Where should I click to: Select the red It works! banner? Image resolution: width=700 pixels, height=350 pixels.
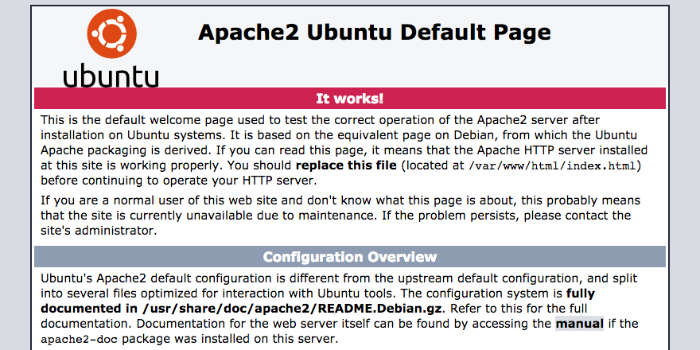349,99
